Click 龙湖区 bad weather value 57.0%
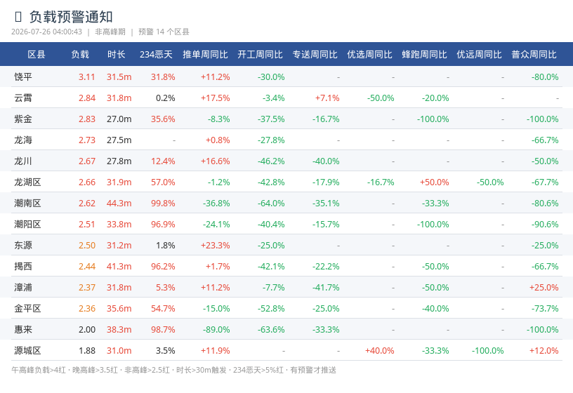 (x=163, y=182)
